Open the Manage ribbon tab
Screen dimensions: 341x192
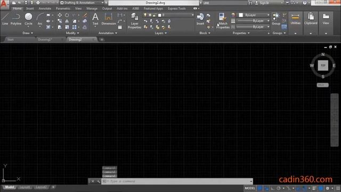pyautogui.click(x=92, y=9)
